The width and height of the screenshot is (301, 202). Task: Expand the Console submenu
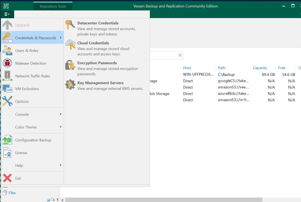(x=32, y=114)
